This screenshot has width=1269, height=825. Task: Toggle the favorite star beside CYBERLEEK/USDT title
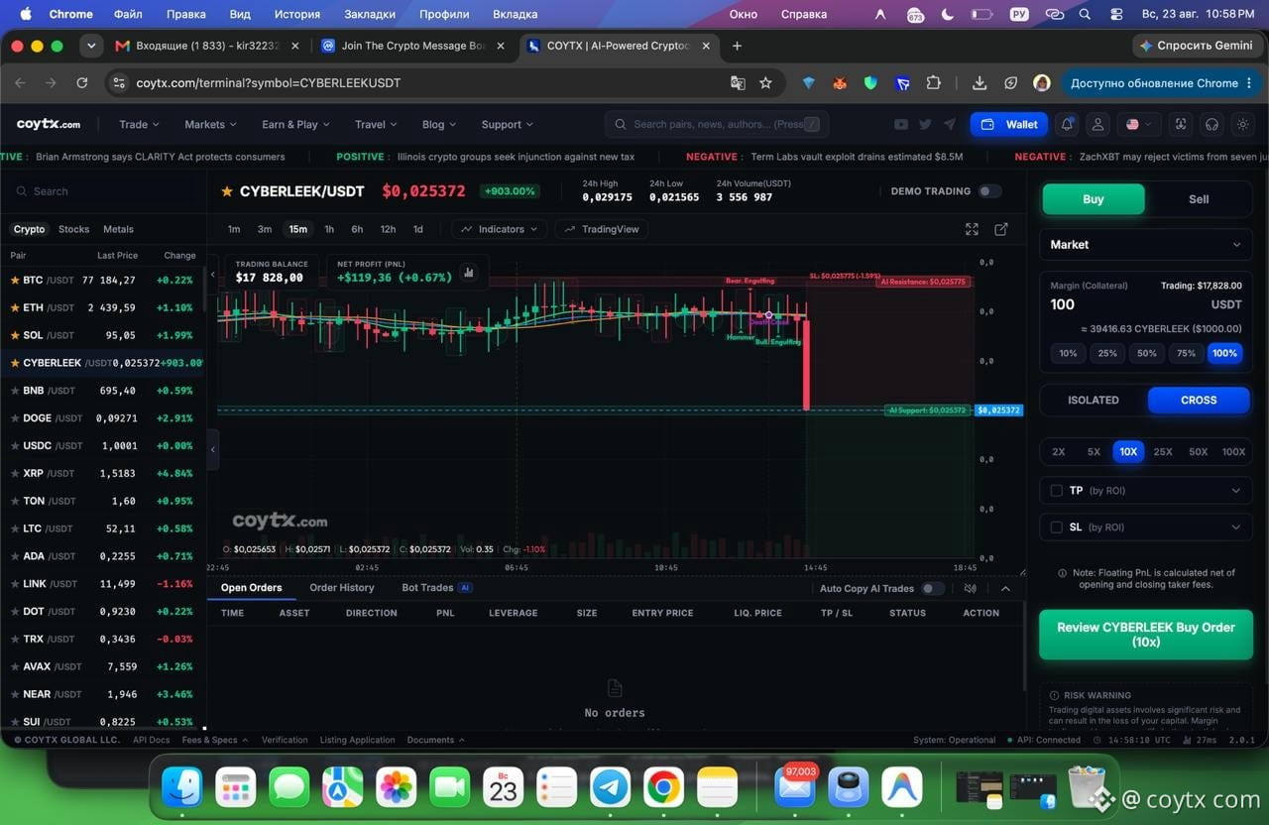coord(227,191)
